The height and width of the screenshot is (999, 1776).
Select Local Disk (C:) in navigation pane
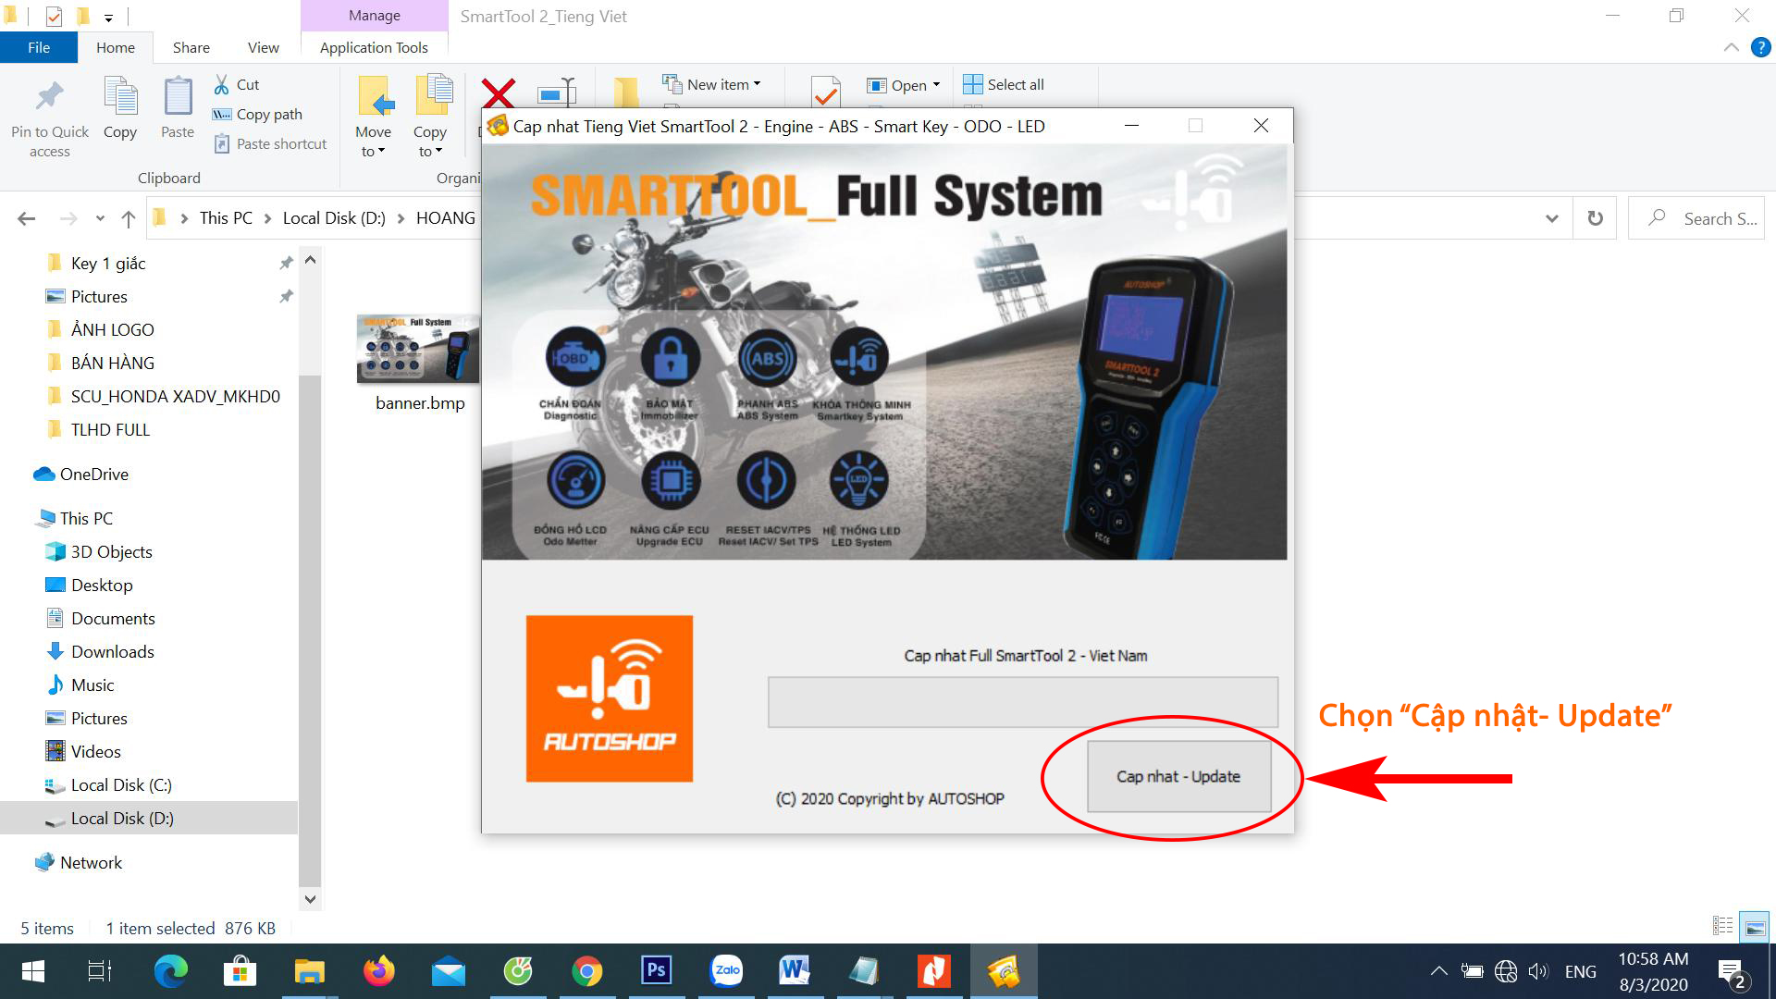121,785
